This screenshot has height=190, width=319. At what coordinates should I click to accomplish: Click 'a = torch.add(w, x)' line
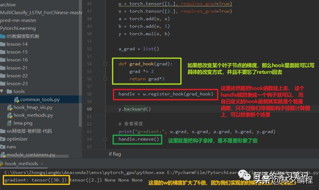coord(144,19)
